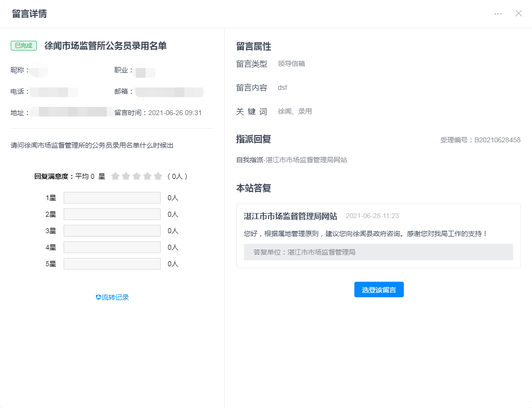Image resolution: width=532 pixels, height=408 pixels.
Task: Click the 领导信箱 message type value
Action: pyautogui.click(x=291, y=64)
